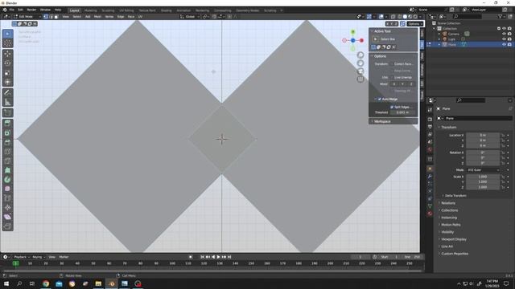515x289 pixels.
Task: Click the timeline Play button
Action: tap(218, 257)
